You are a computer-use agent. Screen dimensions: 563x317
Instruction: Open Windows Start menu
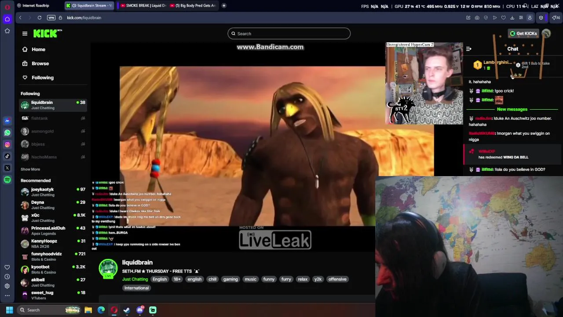[x=9, y=310]
